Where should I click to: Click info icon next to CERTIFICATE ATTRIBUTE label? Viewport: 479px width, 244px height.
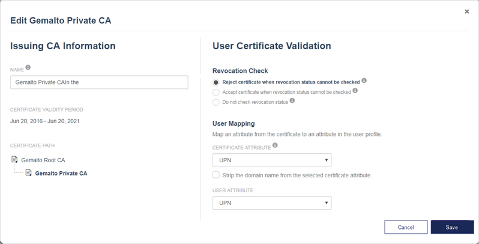point(275,145)
